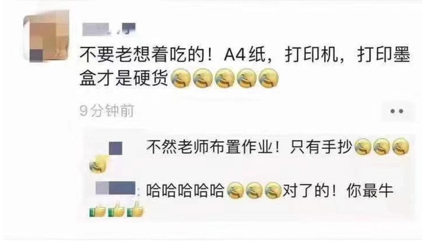Image resolution: width=422 pixels, height=241 pixels.
Task: Tap the reply text '对了的！你最牛'
Action: pyautogui.click(x=338, y=190)
